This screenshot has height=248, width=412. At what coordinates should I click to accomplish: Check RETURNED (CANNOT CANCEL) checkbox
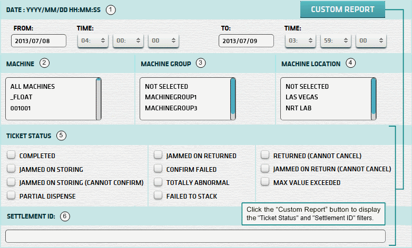pyautogui.click(x=264, y=156)
